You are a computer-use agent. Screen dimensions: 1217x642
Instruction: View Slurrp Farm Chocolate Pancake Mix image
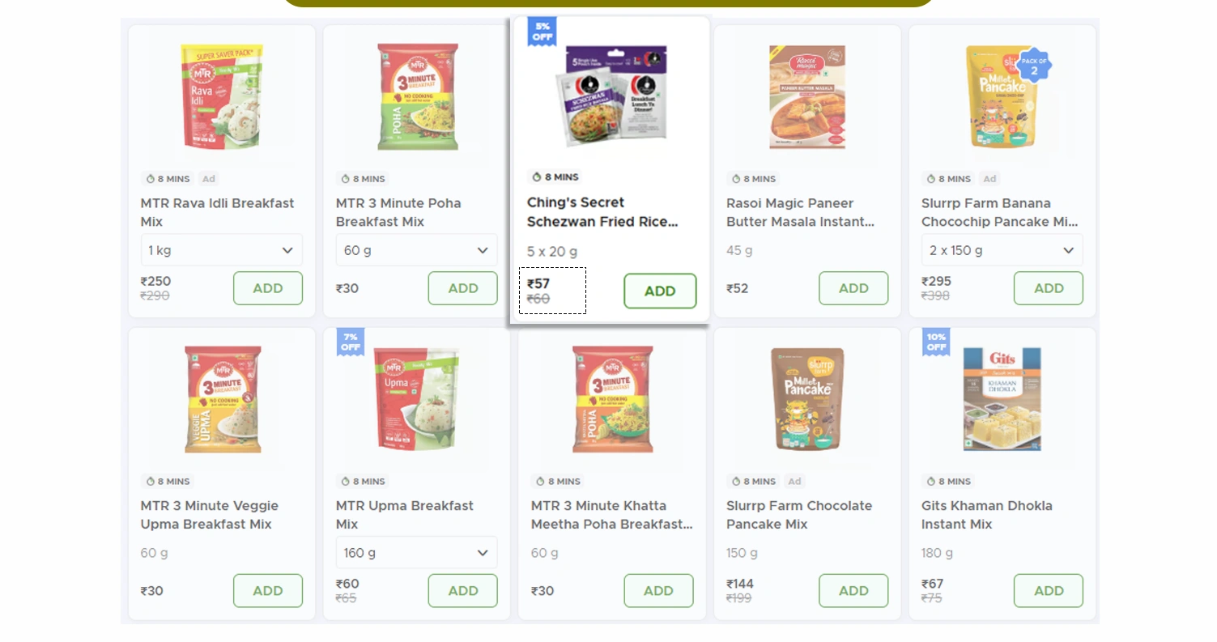point(807,399)
